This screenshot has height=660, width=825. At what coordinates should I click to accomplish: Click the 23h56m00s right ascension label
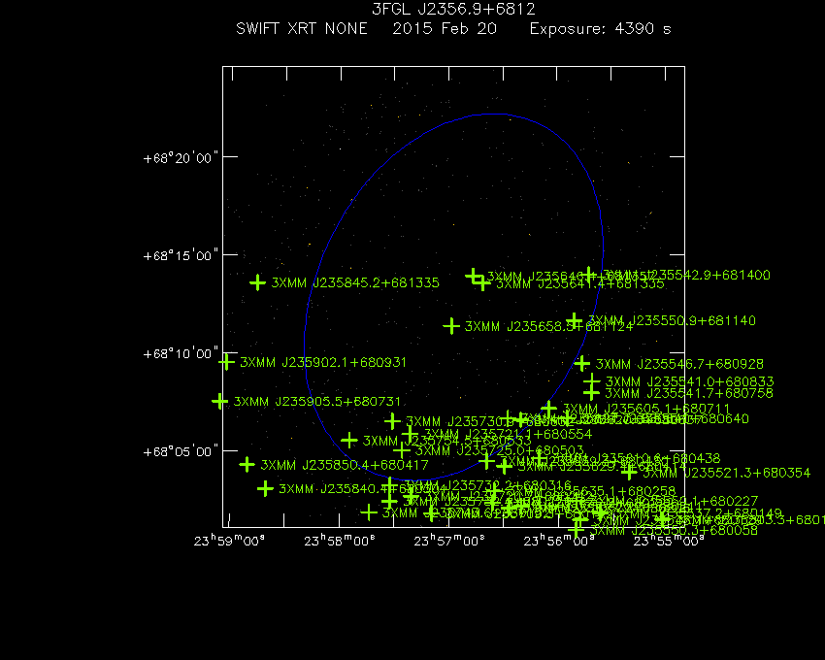pyautogui.click(x=559, y=541)
